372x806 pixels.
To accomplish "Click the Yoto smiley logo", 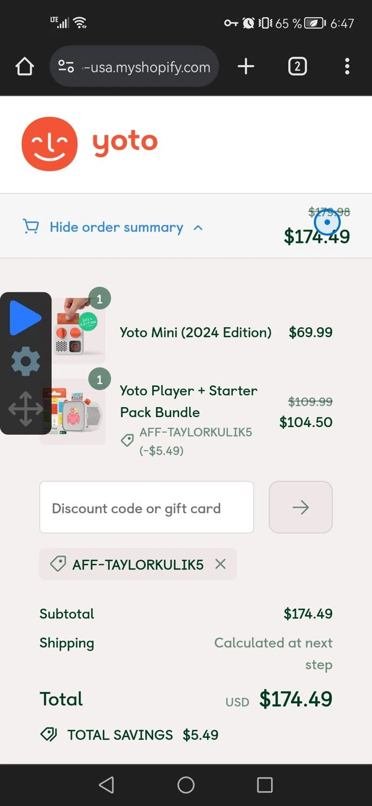I will (49, 144).
